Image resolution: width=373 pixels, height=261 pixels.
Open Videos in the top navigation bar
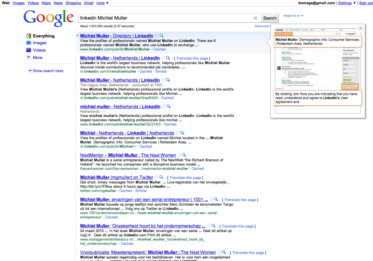pos(33,3)
